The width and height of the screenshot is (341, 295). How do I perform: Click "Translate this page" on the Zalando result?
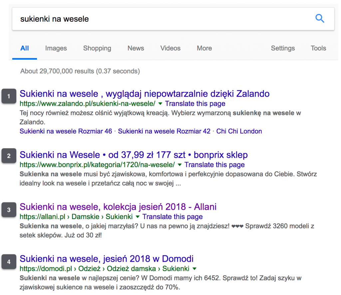[x=195, y=104]
